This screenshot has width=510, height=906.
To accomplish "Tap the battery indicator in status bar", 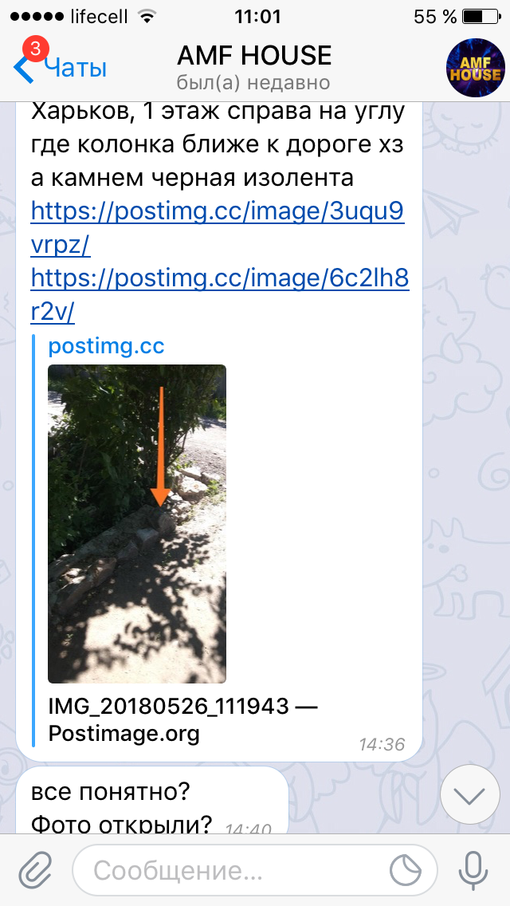I will [x=481, y=17].
